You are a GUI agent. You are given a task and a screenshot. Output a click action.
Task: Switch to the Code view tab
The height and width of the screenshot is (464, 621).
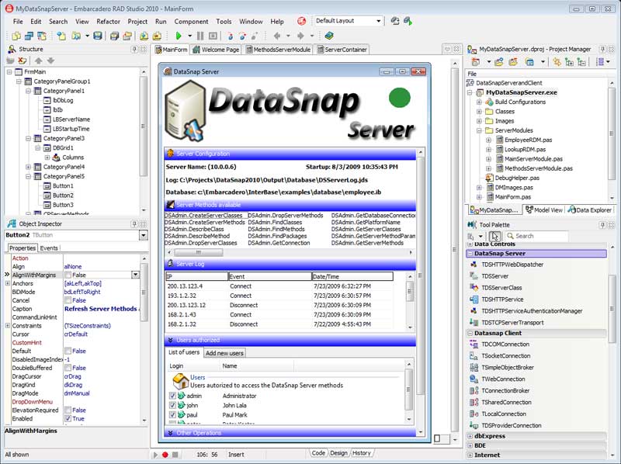tap(318, 453)
